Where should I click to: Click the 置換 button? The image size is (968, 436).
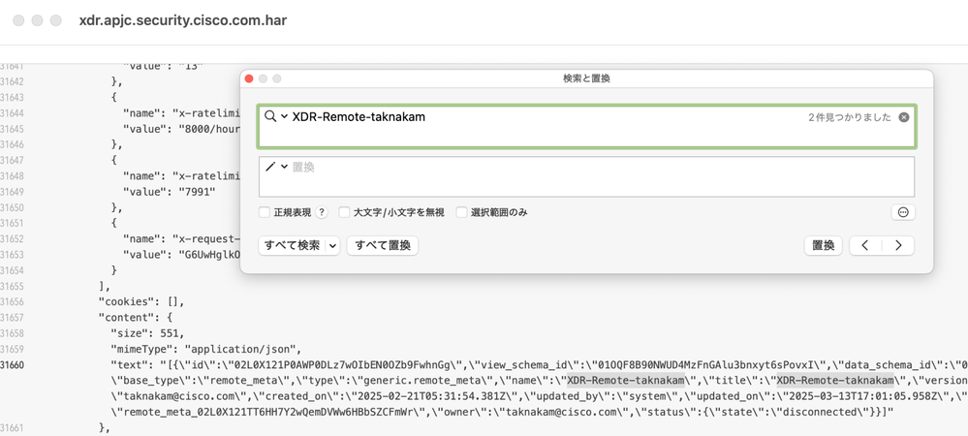pos(824,246)
